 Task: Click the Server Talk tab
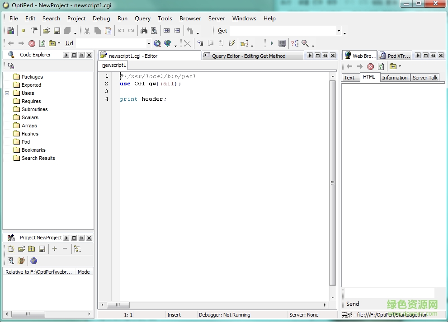point(424,78)
